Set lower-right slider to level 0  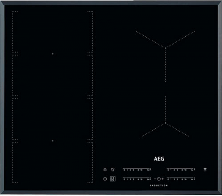pos(168,179)
